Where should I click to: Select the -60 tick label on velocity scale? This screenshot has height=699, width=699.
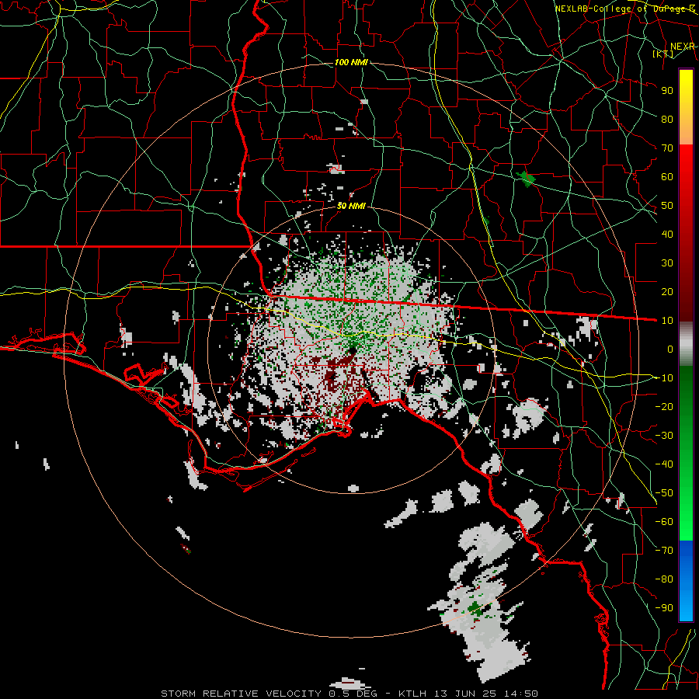664,522
